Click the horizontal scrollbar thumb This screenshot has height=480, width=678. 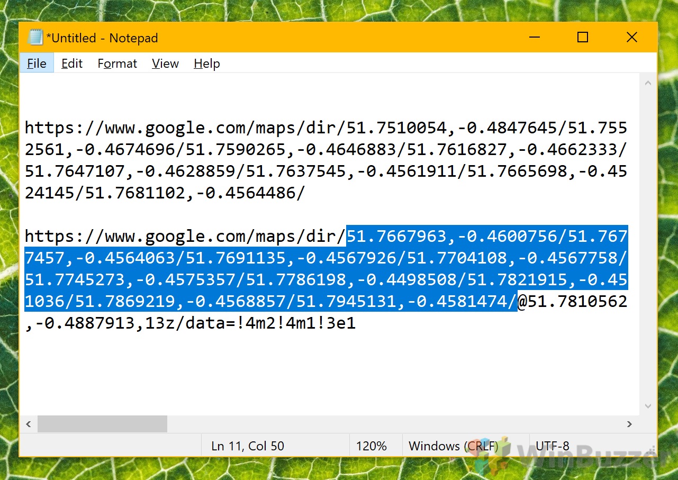point(102,424)
